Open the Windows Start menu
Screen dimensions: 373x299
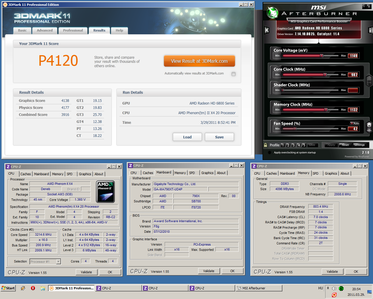click(8, 288)
